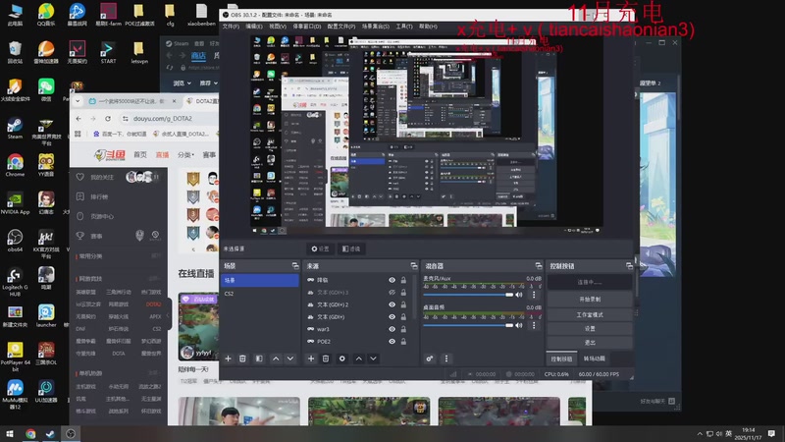Add a new scene with the plus icon
This screenshot has height=442, width=785.
pos(229,359)
